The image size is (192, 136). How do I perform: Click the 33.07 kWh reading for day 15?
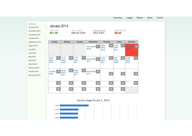click(x=91, y=72)
